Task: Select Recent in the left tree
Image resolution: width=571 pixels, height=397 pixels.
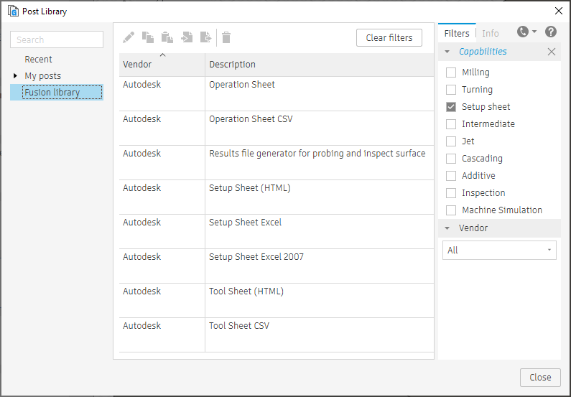Action: [38, 60]
